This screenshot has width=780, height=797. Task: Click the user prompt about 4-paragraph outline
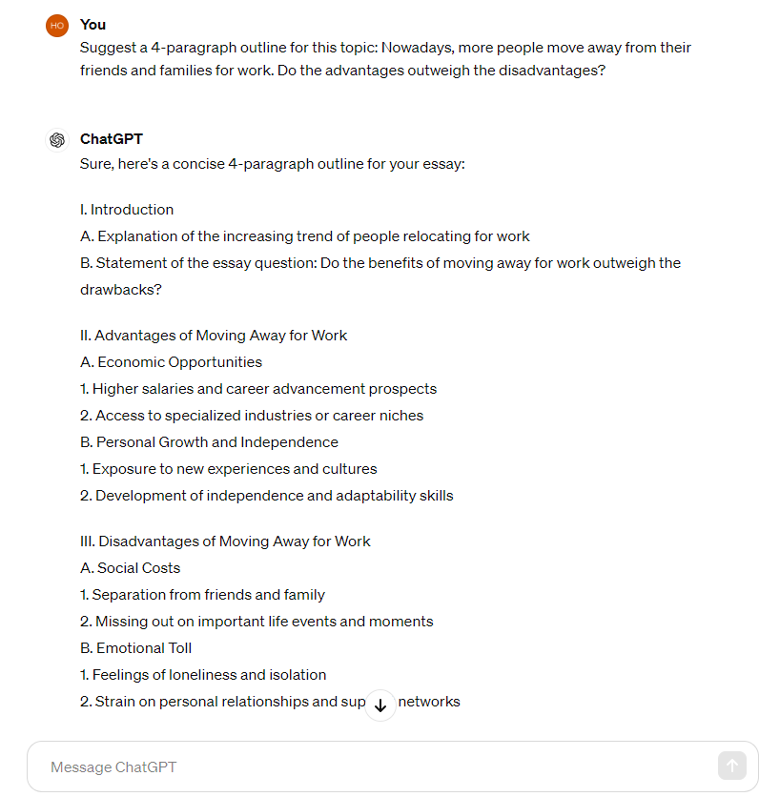pyautogui.click(x=385, y=59)
